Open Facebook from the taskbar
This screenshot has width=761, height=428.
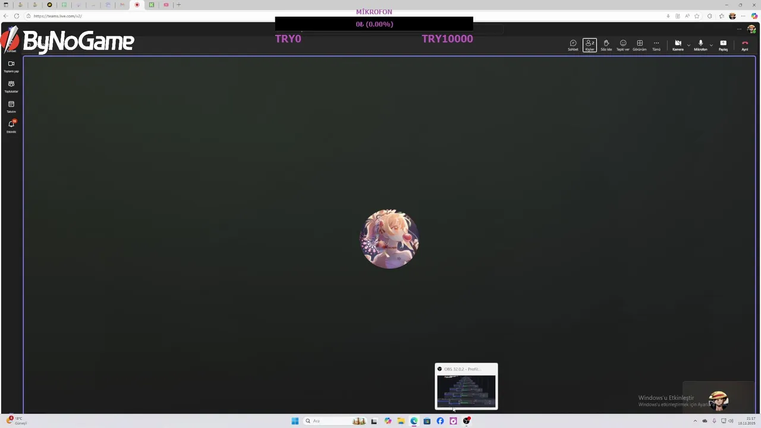(x=440, y=421)
